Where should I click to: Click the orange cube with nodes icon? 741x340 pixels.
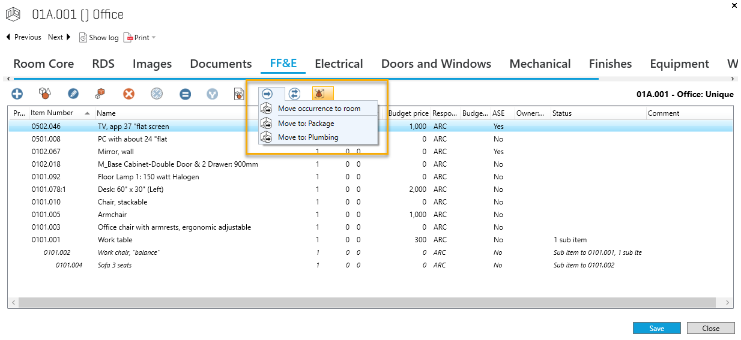(x=100, y=94)
